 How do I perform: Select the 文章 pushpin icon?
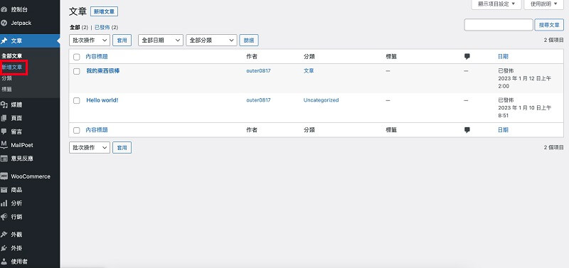(4, 41)
